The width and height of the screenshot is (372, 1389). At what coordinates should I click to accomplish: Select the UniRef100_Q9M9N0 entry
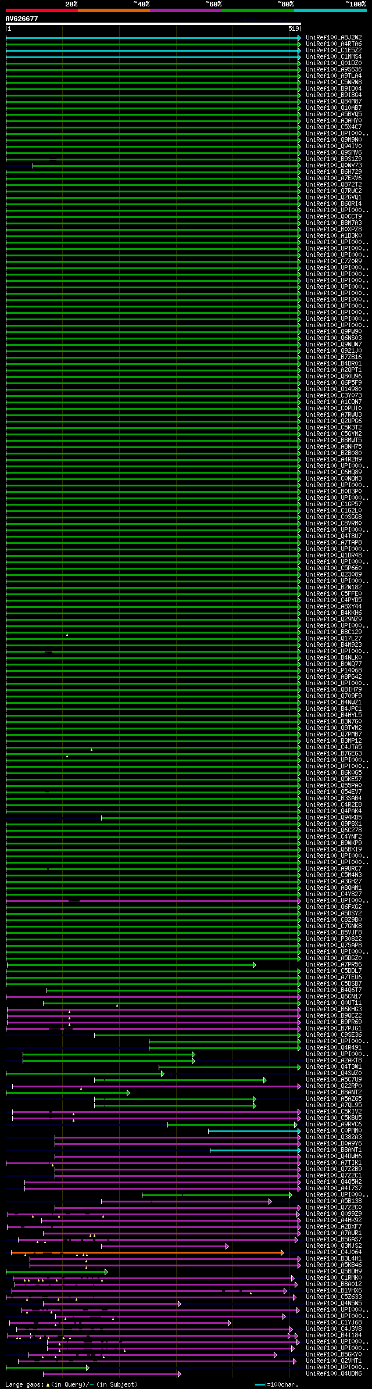coord(334,140)
